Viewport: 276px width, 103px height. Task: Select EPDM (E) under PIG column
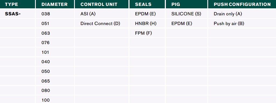click(x=182, y=24)
